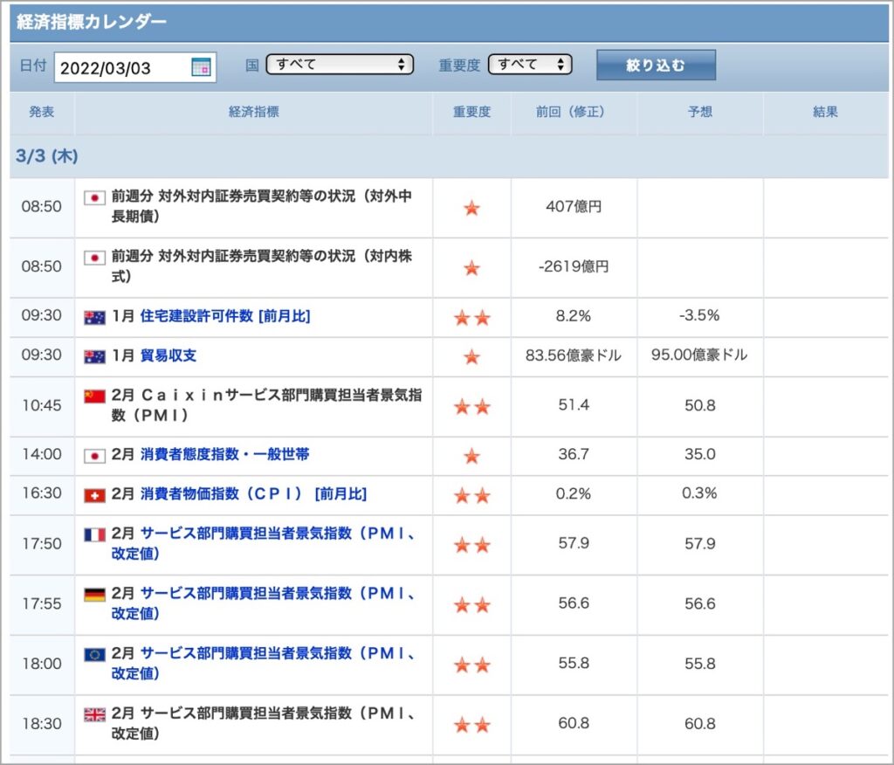Click two-star rating in 18:30 row

[x=472, y=725]
